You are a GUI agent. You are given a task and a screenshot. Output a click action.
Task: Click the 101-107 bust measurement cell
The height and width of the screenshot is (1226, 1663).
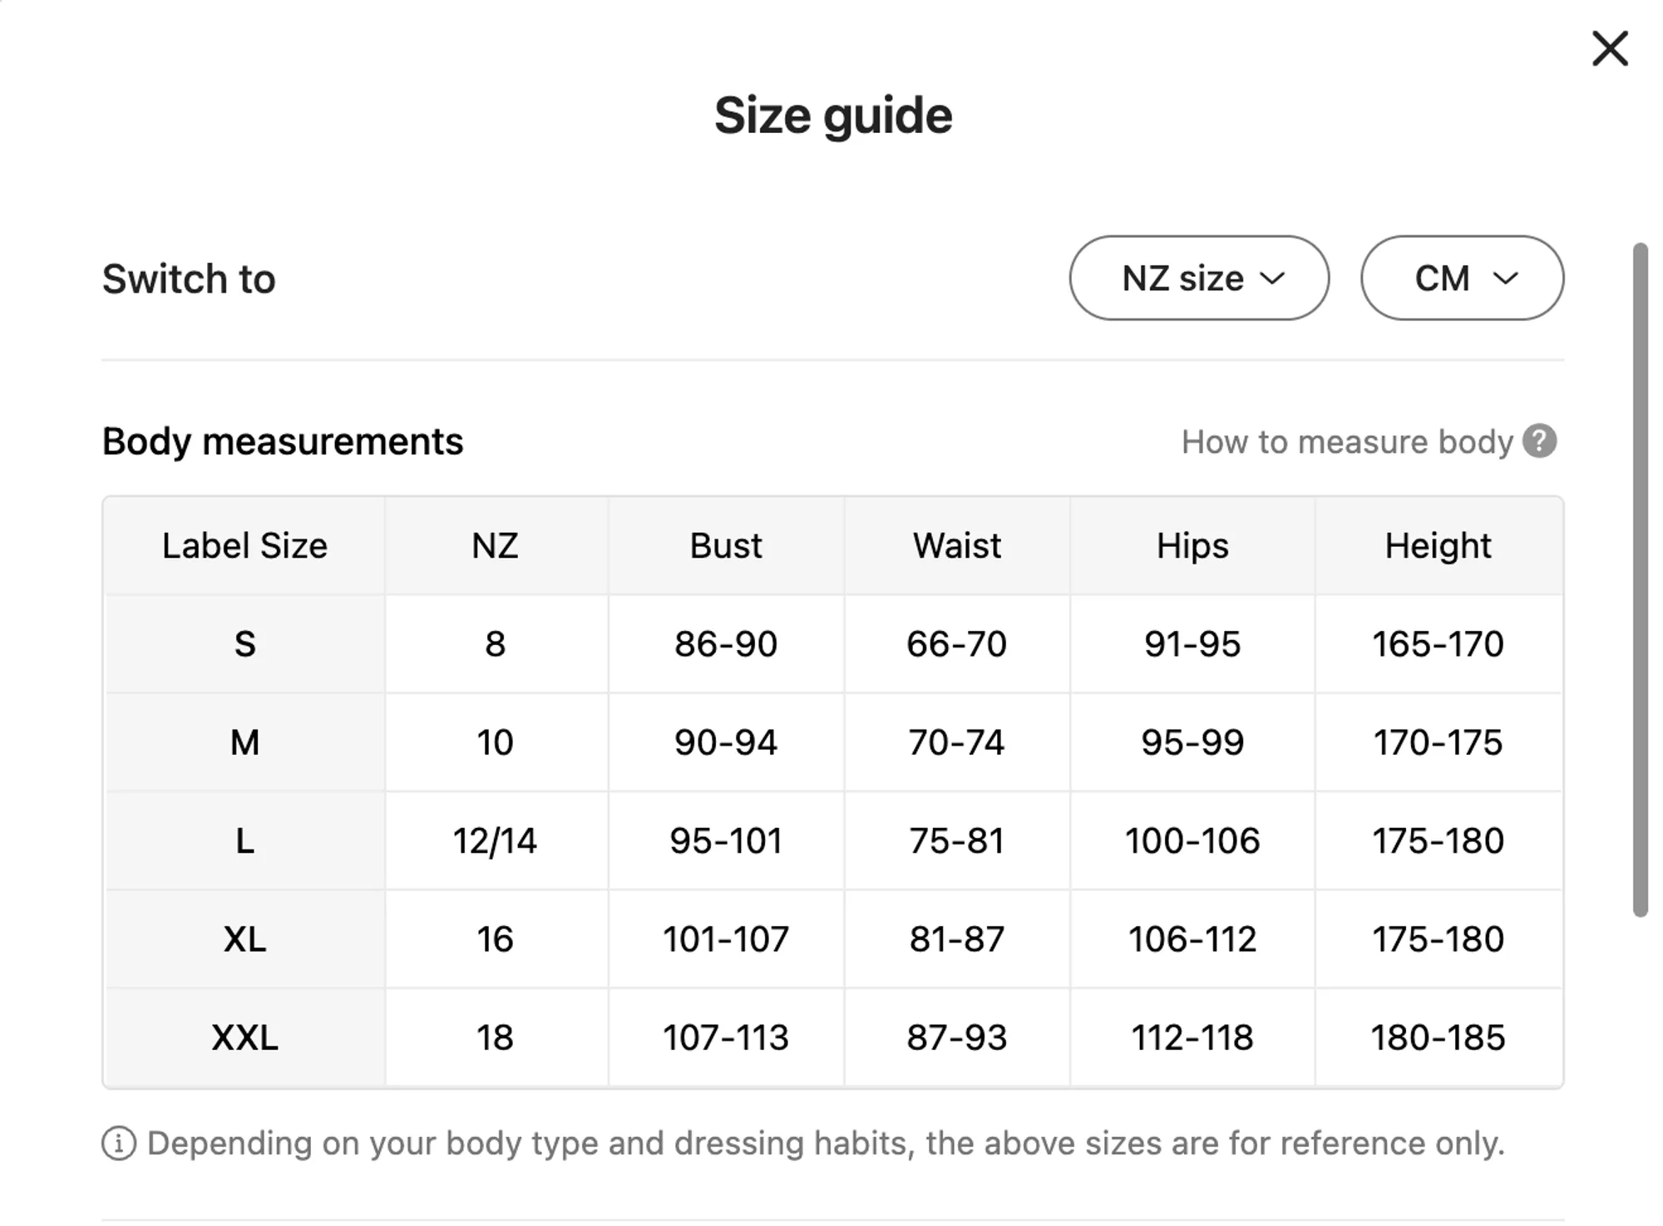[x=725, y=939]
